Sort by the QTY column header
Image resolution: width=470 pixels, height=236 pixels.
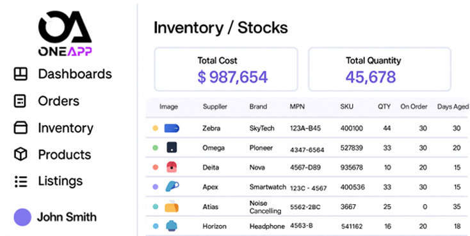384,107
